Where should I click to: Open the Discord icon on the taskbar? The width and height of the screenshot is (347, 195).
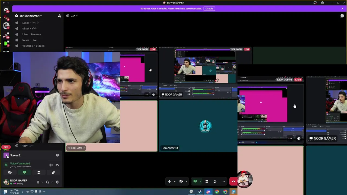[208, 192]
